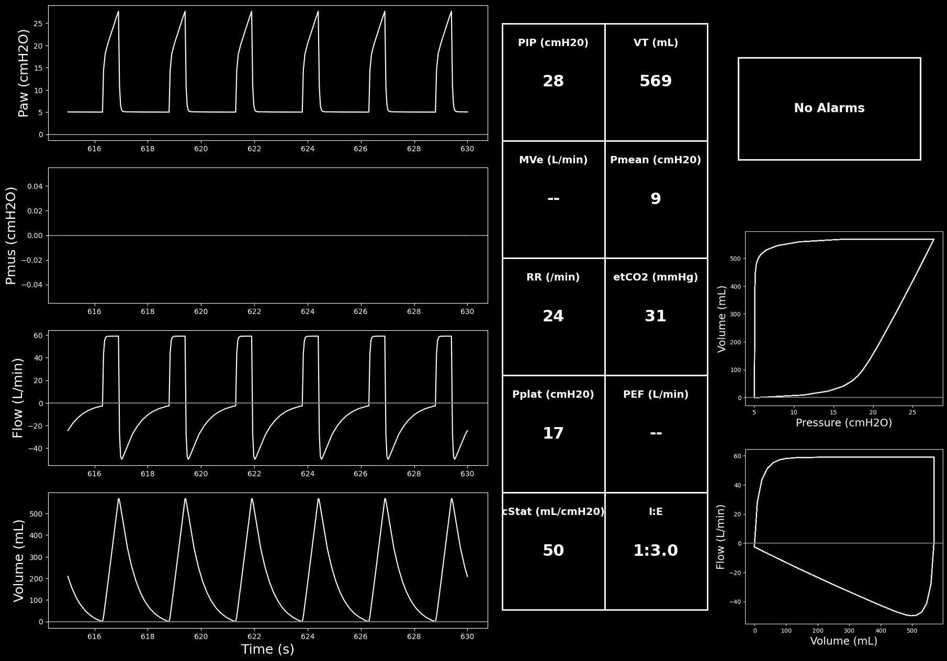Click the PEF dashes value
Screen dimensions: 947x661
[x=656, y=433]
